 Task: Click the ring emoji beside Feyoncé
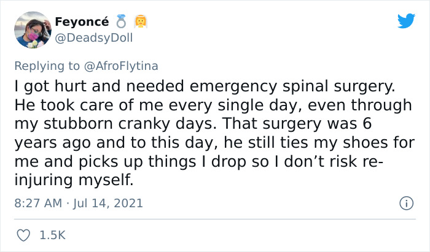pos(120,23)
